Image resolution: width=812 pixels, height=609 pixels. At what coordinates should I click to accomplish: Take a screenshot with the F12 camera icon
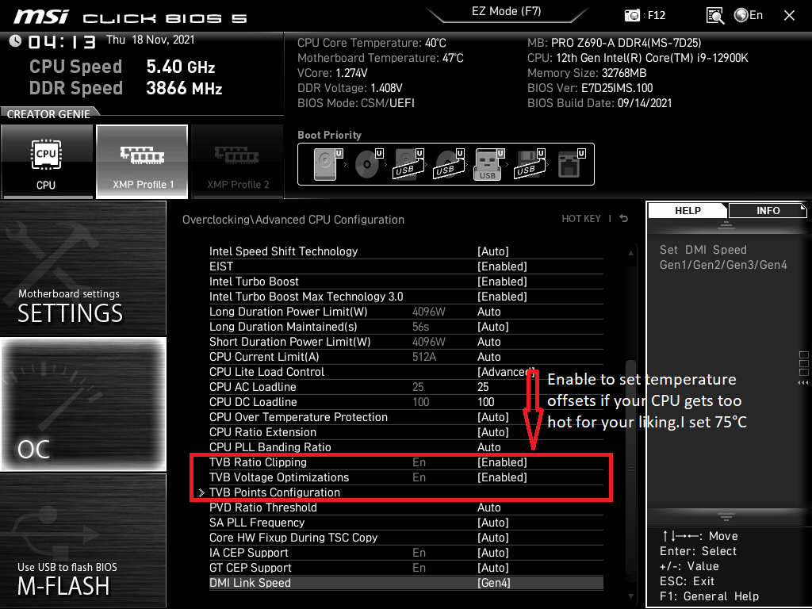tap(632, 15)
